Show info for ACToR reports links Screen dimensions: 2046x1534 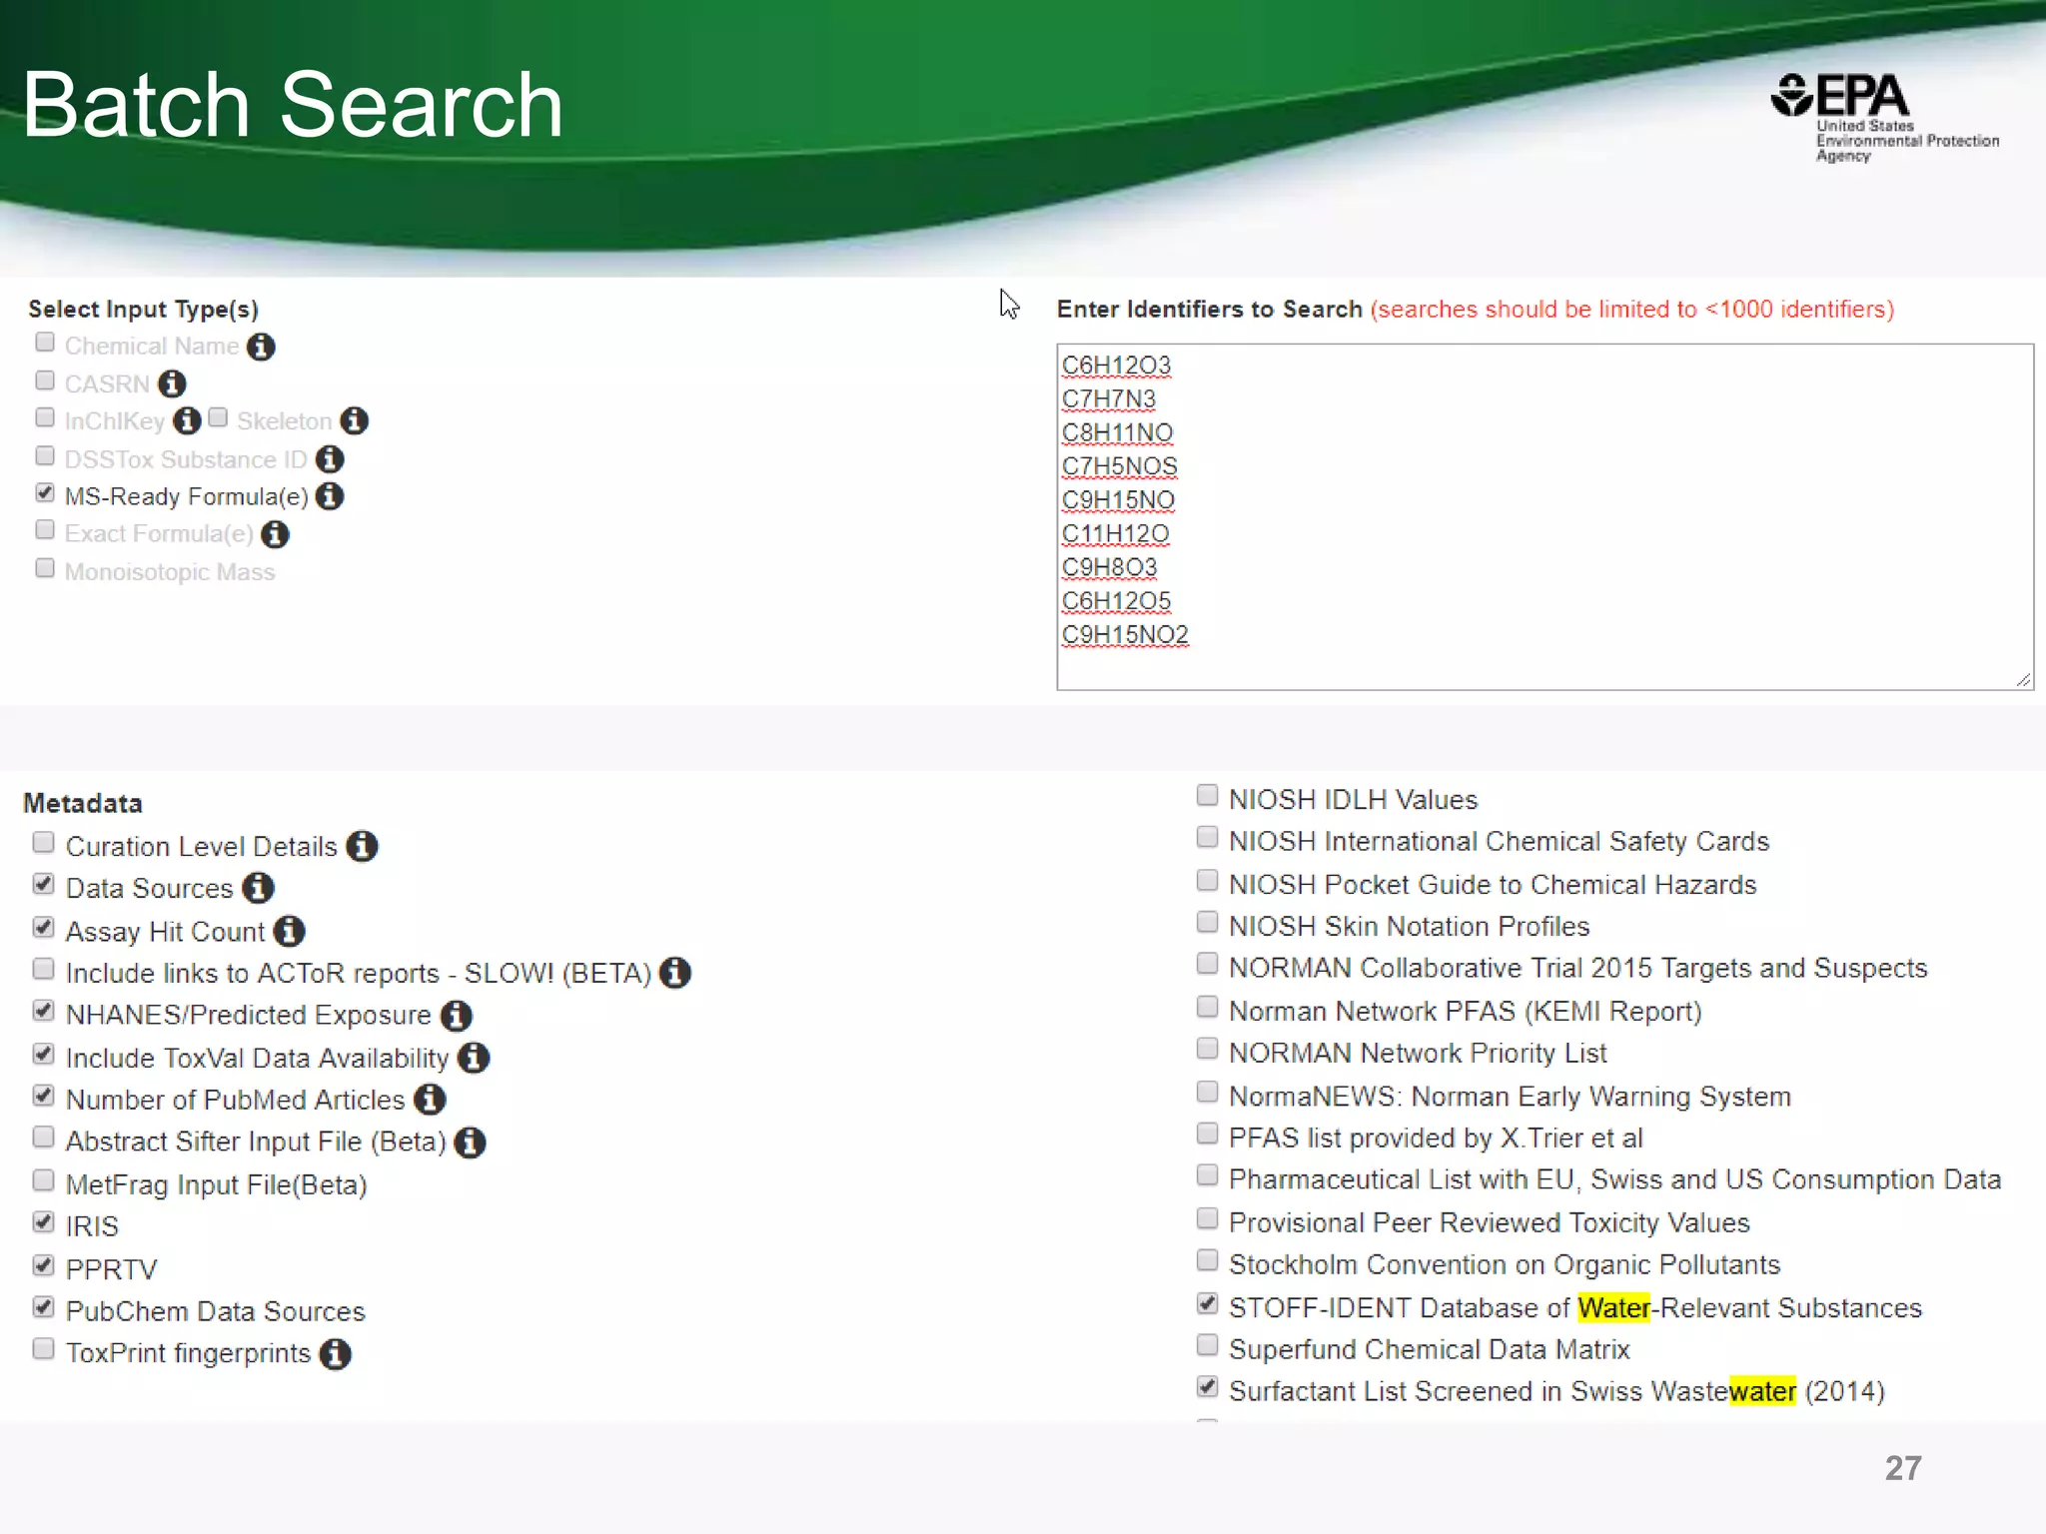(675, 973)
